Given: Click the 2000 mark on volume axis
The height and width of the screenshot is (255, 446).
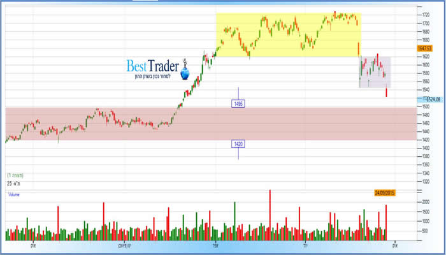Looking at the screenshot, I should (408, 202).
